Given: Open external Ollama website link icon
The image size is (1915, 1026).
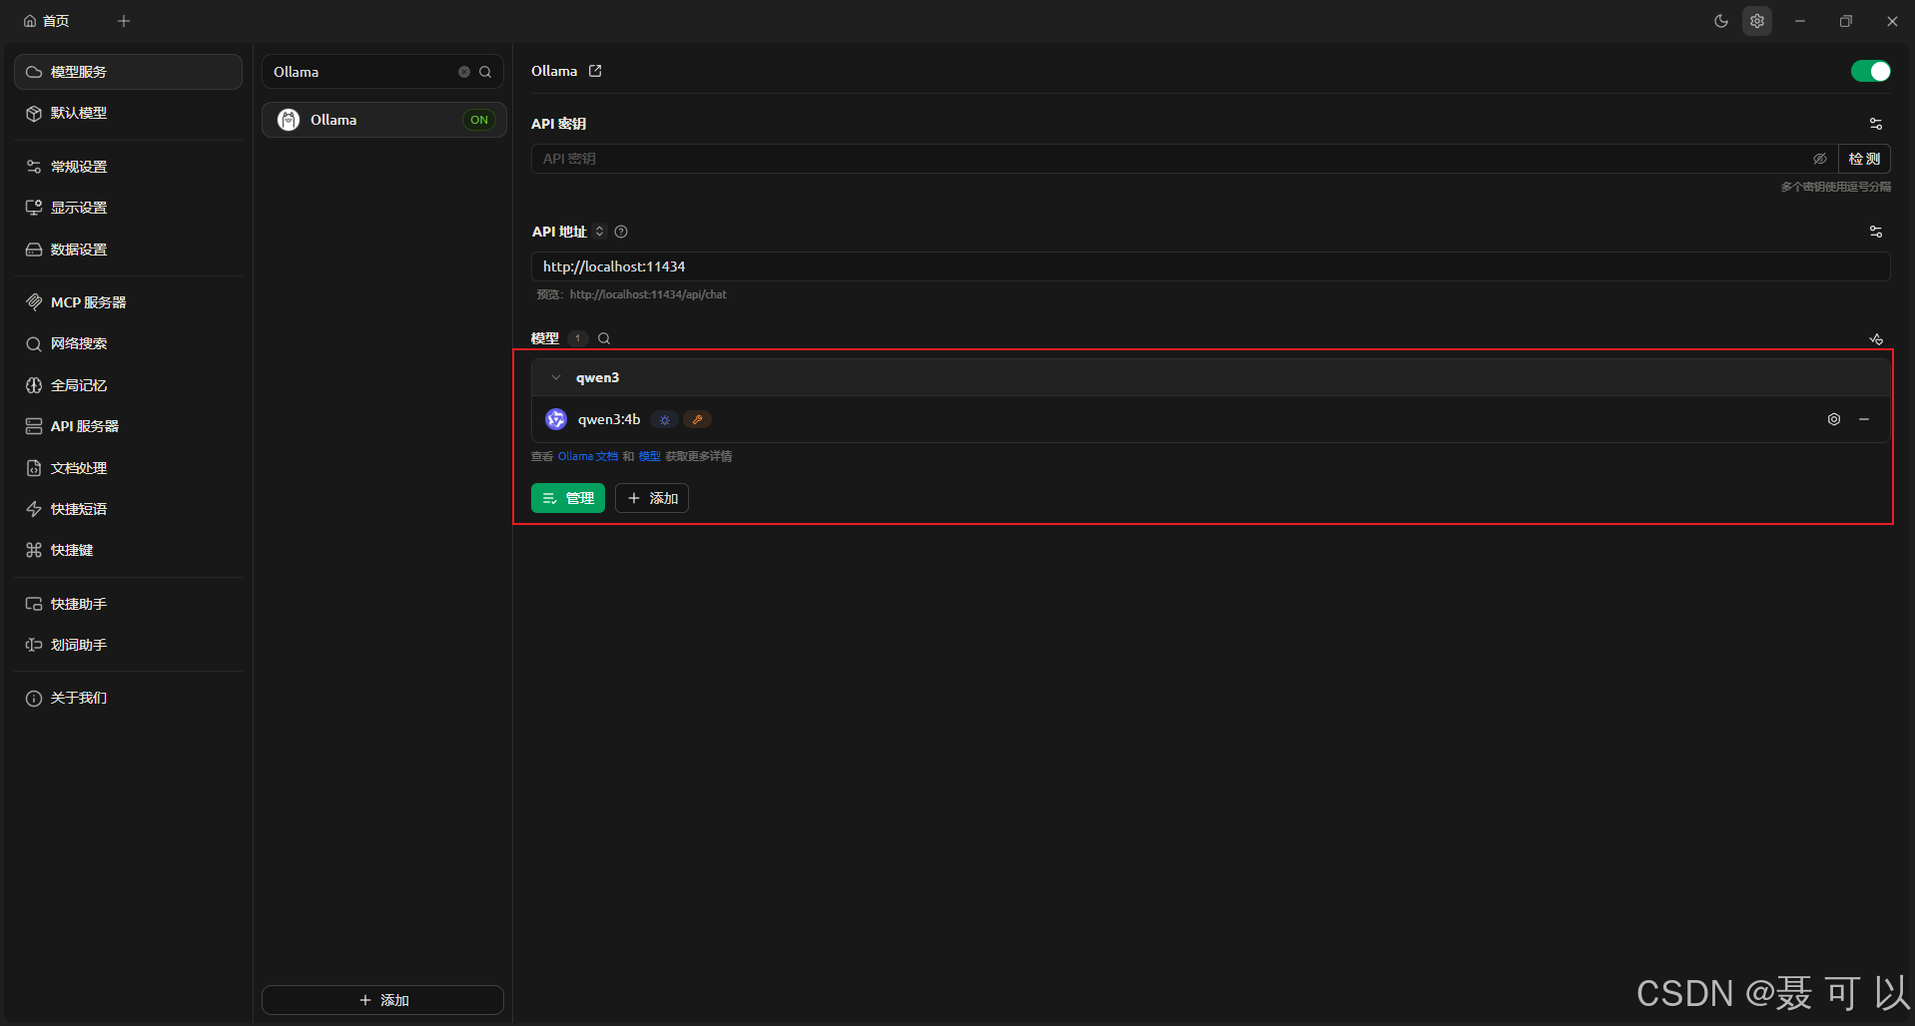Looking at the screenshot, I should 595,71.
